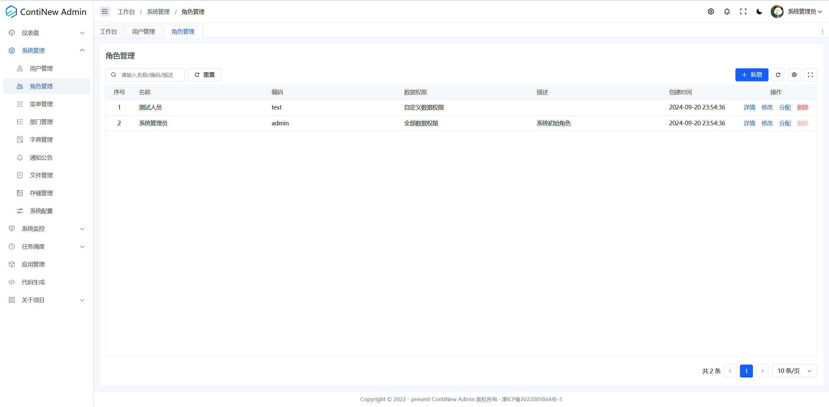The width and height of the screenshot is (829, 407).
Task: Switch to the 用户管理 tab
Action: click(143, 32)
